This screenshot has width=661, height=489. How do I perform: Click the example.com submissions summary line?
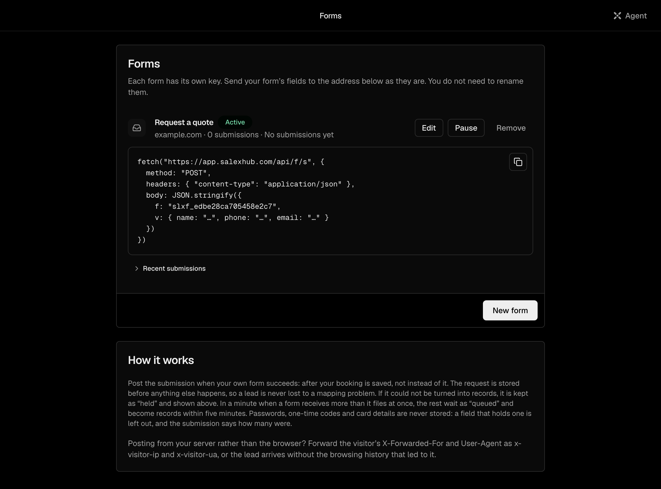pyautogui.click(x=244, y=135)
